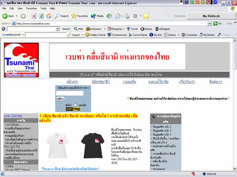Go back with the Back arrow button

pyautogui.click(x=8, y=16)
